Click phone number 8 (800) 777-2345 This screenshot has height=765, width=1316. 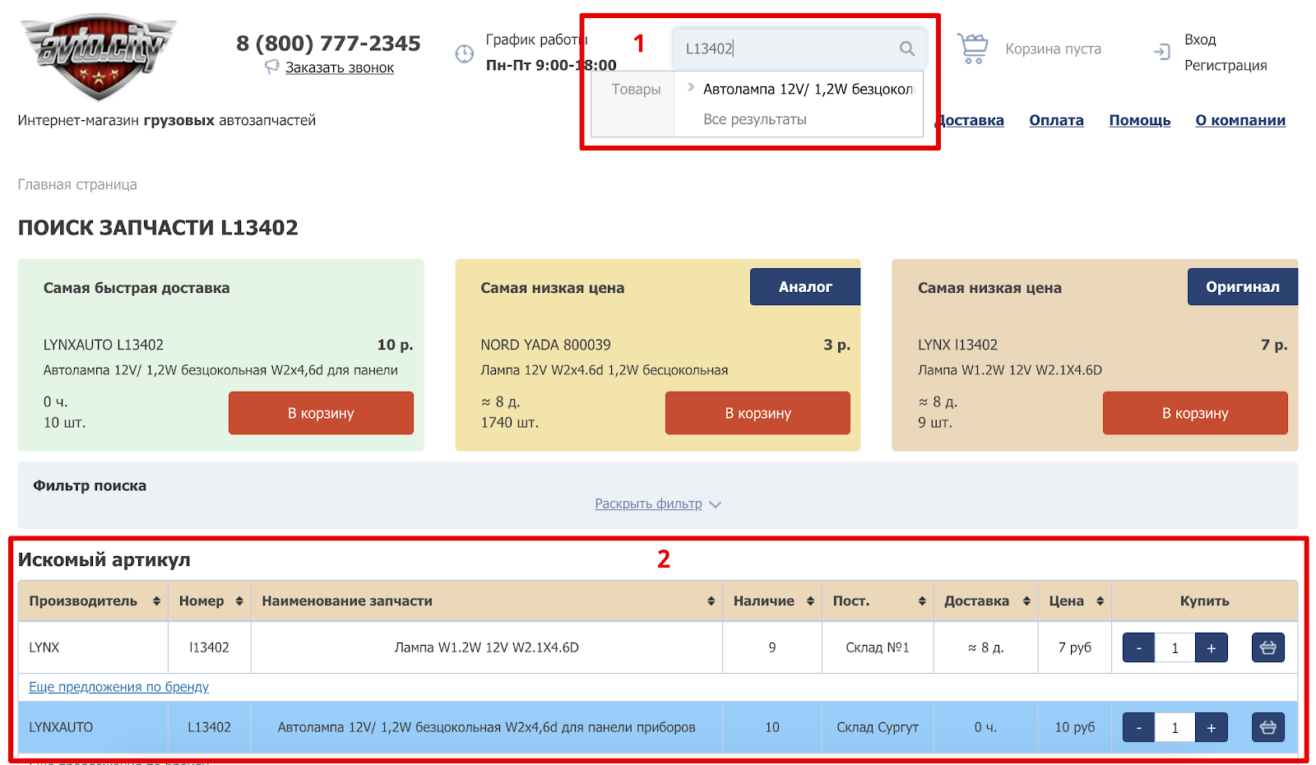[x=328, y=43]
